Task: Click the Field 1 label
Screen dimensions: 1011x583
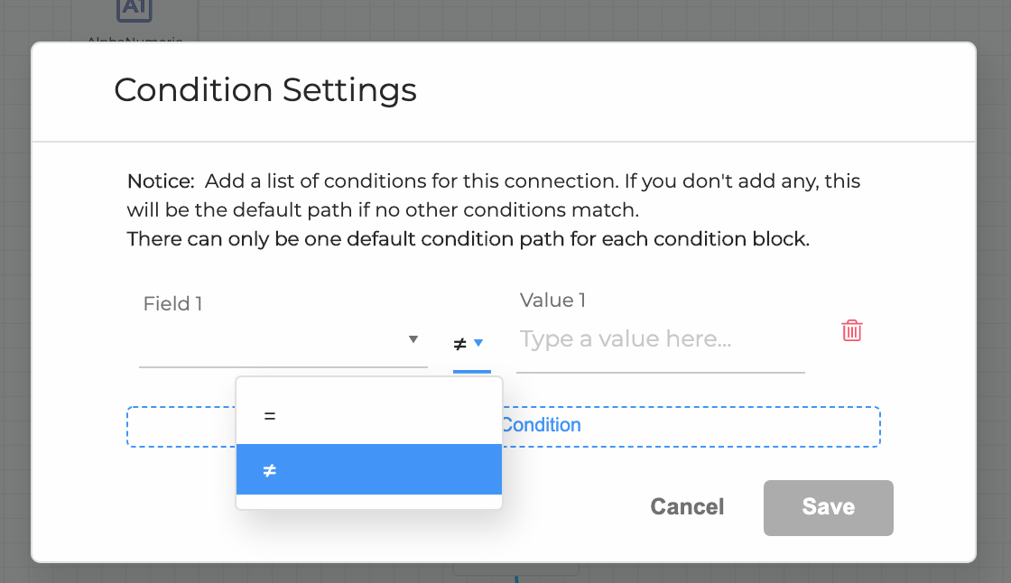Action: point(172,304)
